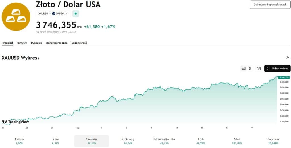Open the Sezonowość tab
Image resolution: width=291 pixels, height=148 pixels.
[x=79, y=43]
